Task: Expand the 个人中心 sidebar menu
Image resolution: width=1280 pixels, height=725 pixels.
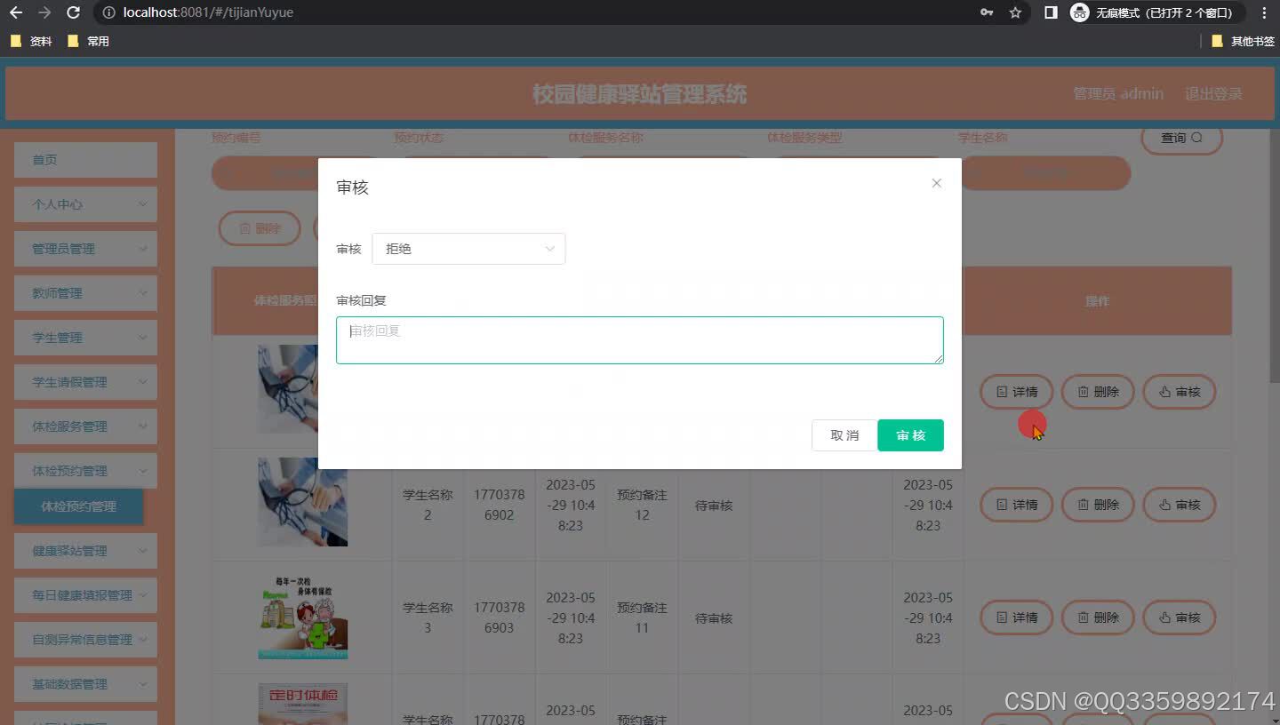Action: click(85, 204)
